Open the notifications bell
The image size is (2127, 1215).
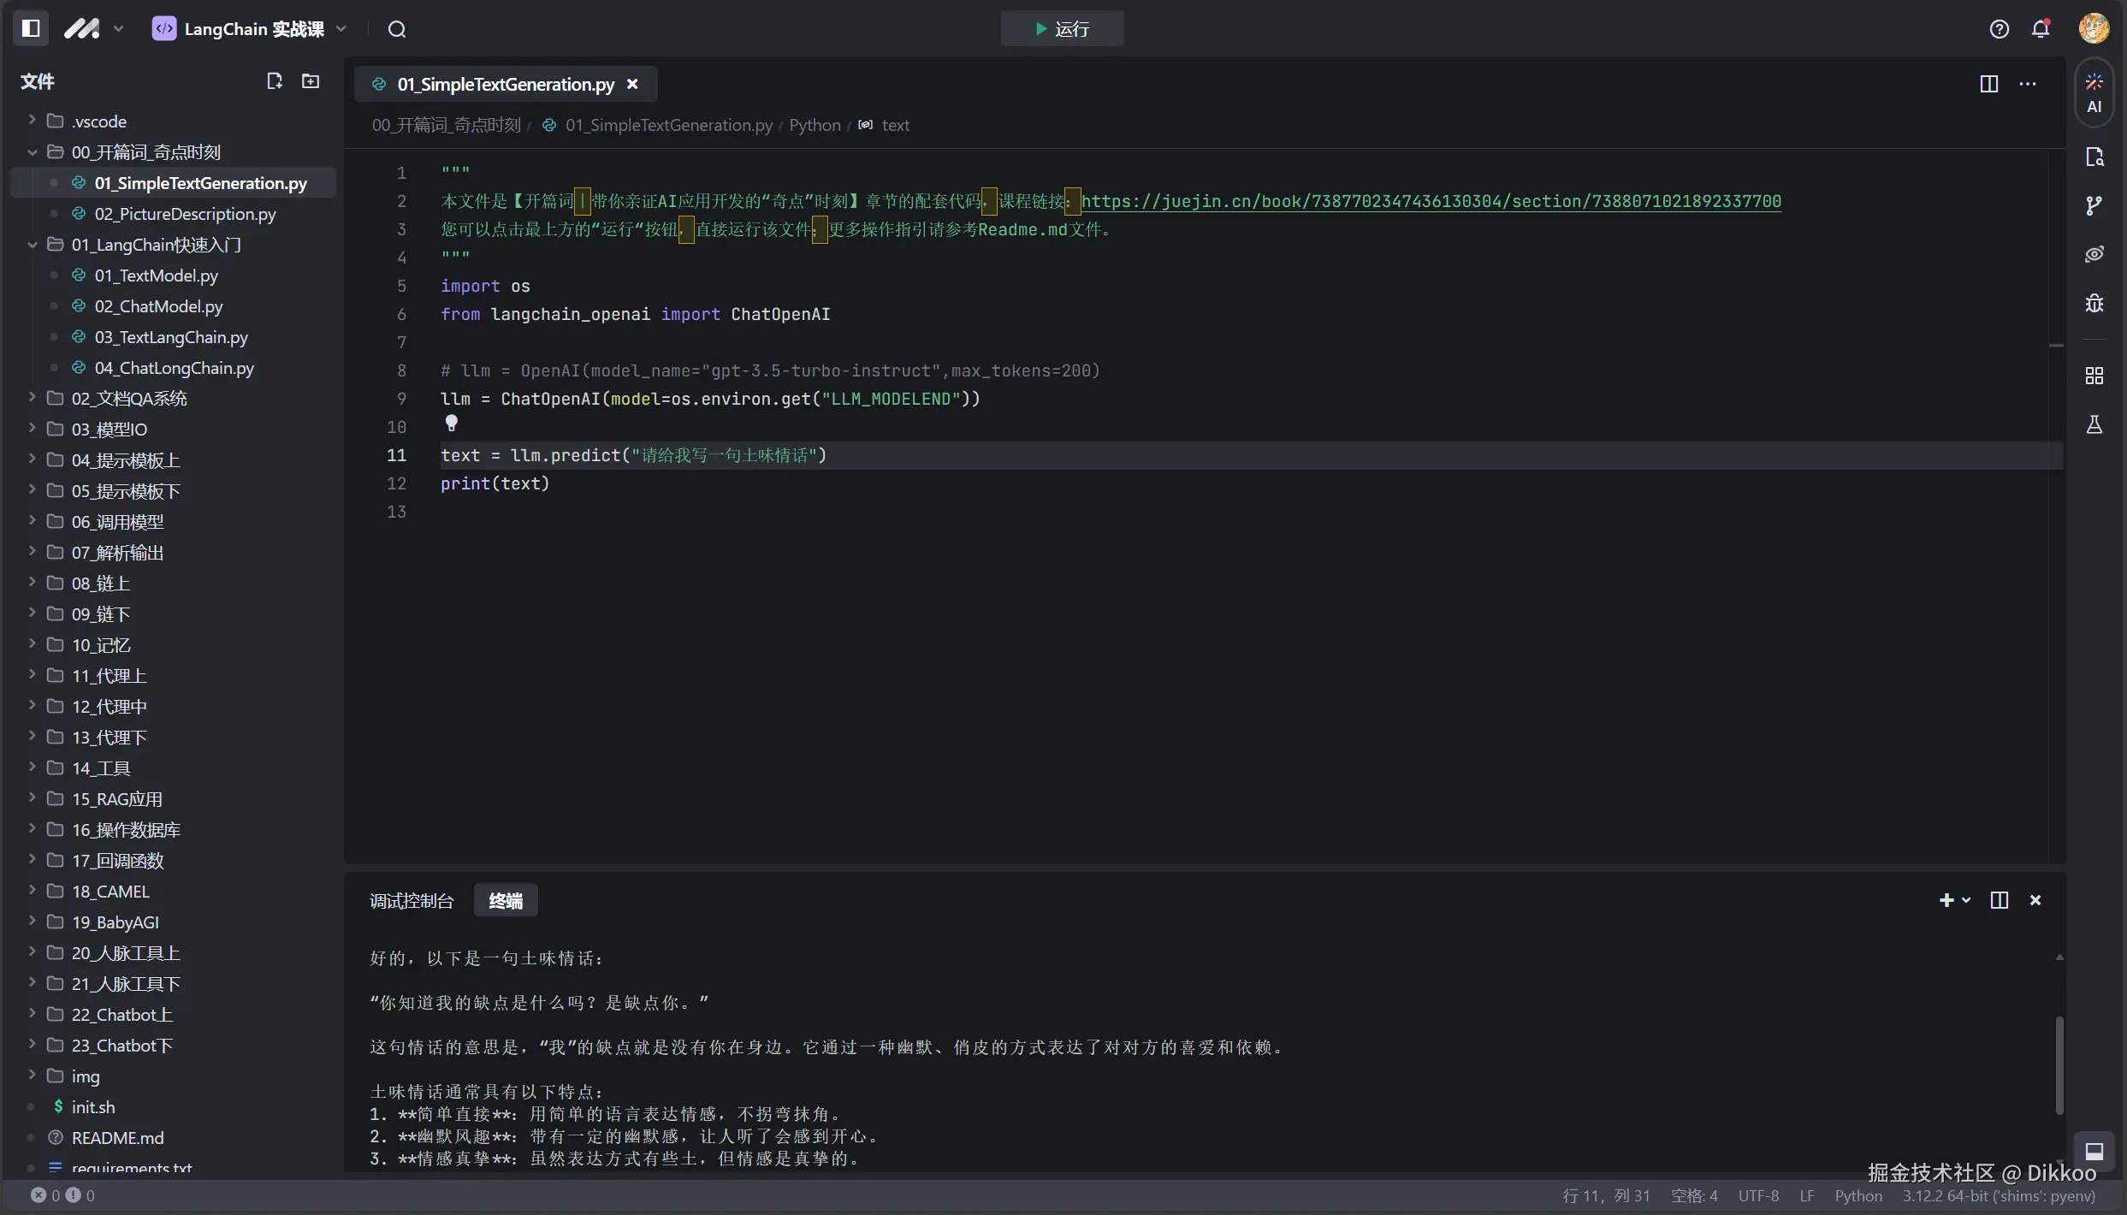click(2041, 29)
